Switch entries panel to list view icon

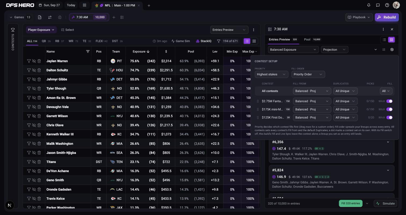(x=384, y=40)
